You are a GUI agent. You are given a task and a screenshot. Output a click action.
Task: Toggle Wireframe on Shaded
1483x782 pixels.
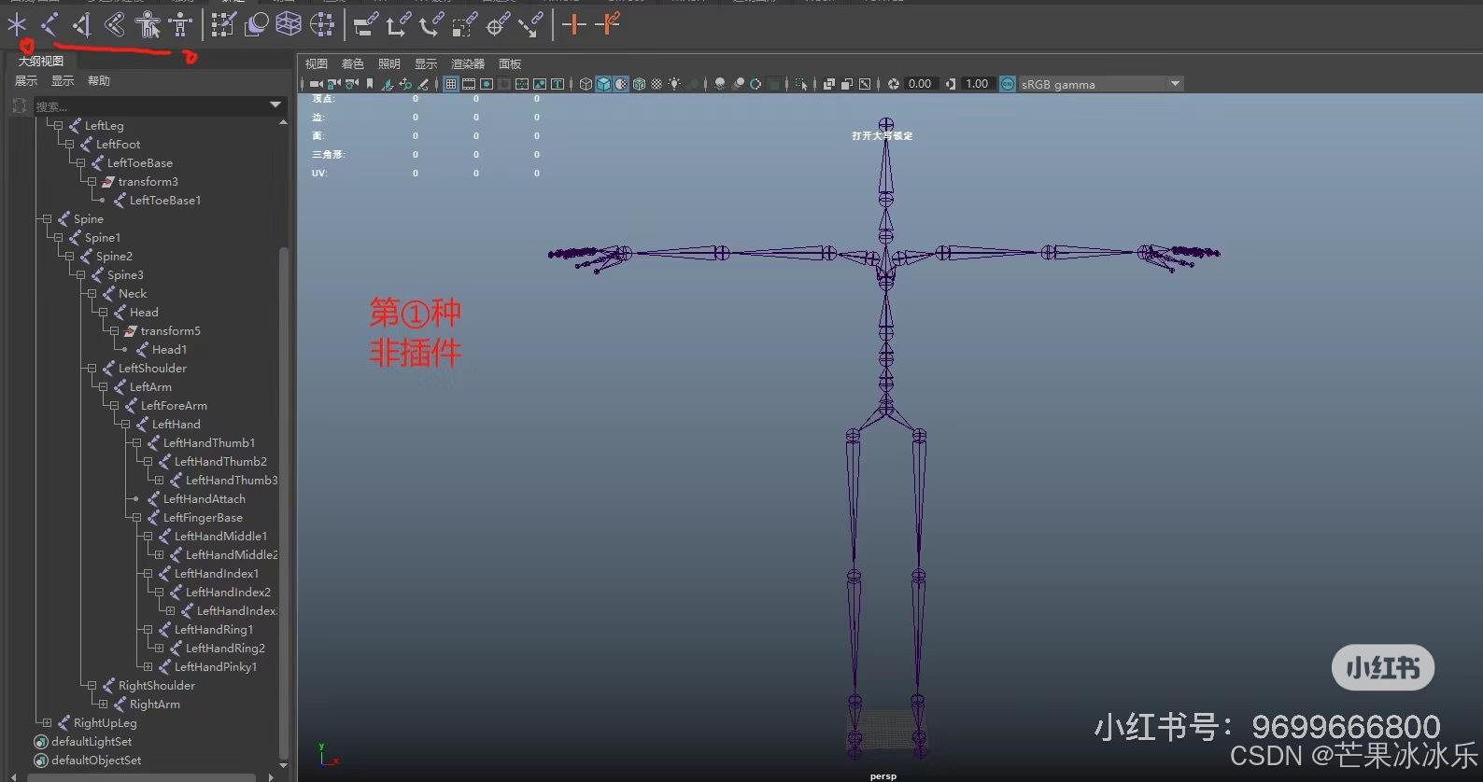[639, 84]
